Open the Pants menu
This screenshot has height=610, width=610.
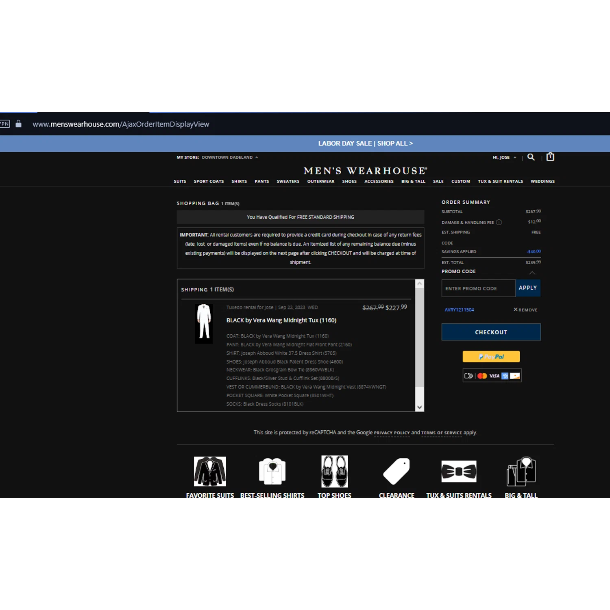tap(262, 181)
